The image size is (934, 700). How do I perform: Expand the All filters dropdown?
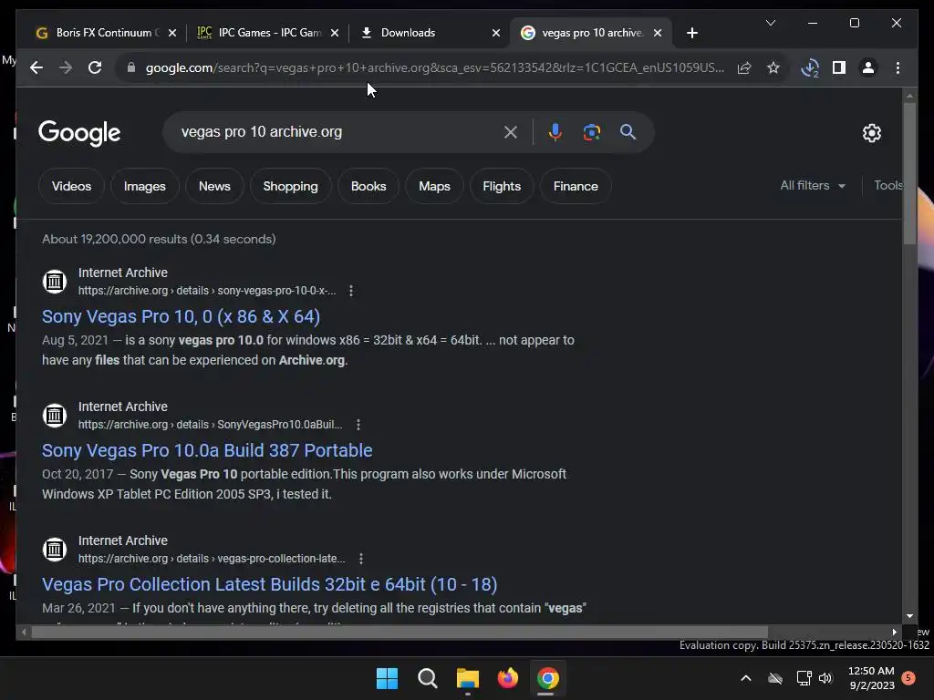[x=813, y=186]
